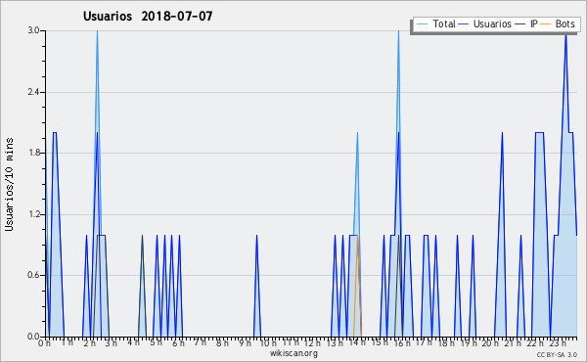Select the 'Total' legend entry
The height and width of the screenshot is (362, 587).
[444, 23]
